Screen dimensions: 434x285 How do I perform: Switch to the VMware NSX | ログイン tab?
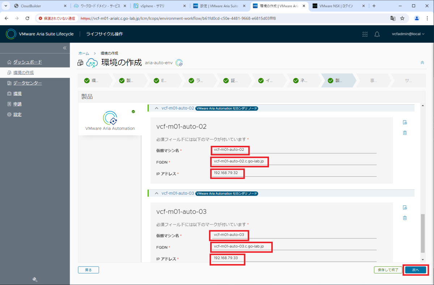[x=338, y=6]
